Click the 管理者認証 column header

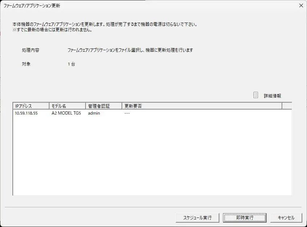pos(104,106)
